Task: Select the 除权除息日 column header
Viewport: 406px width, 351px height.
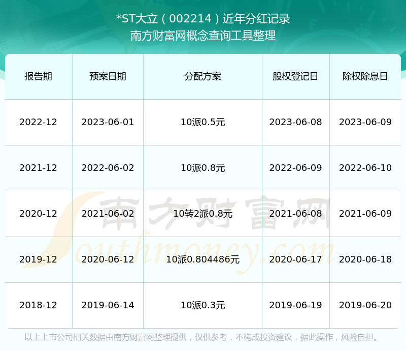Action: tap(365, 76)
